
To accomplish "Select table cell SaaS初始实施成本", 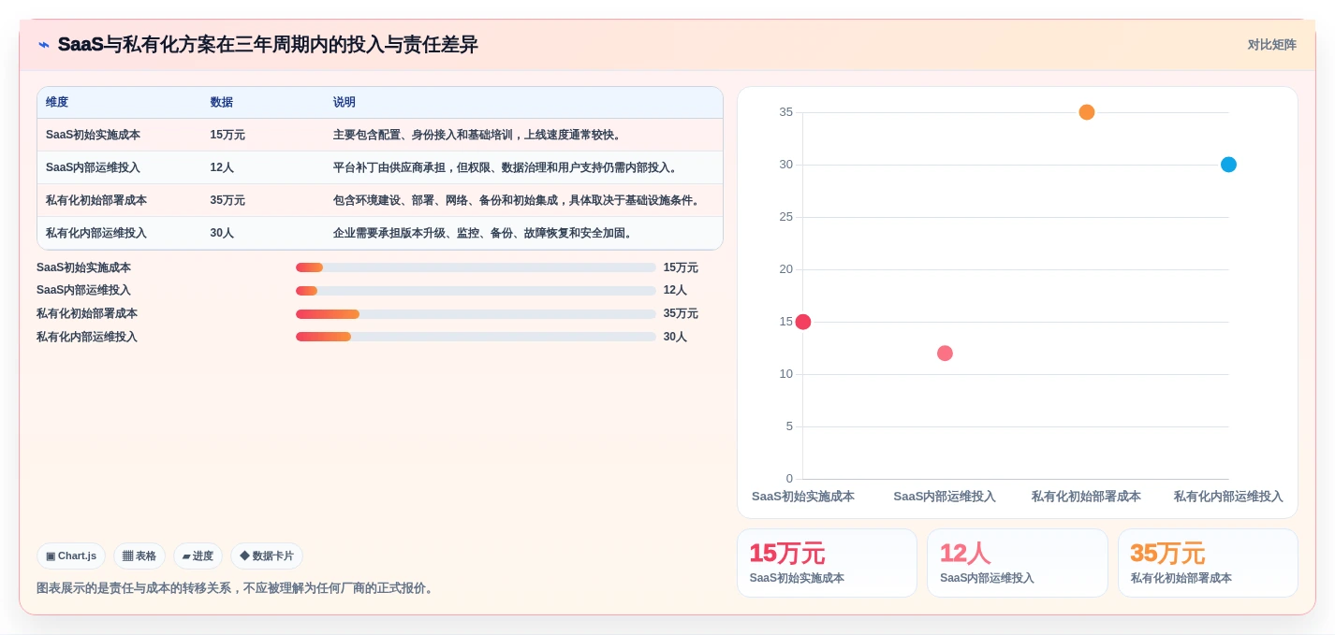I will pos(93,135).
